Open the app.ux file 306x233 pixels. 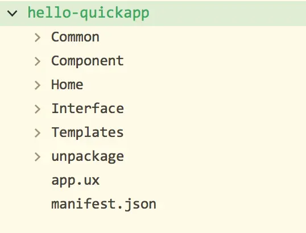pos(76,181)
